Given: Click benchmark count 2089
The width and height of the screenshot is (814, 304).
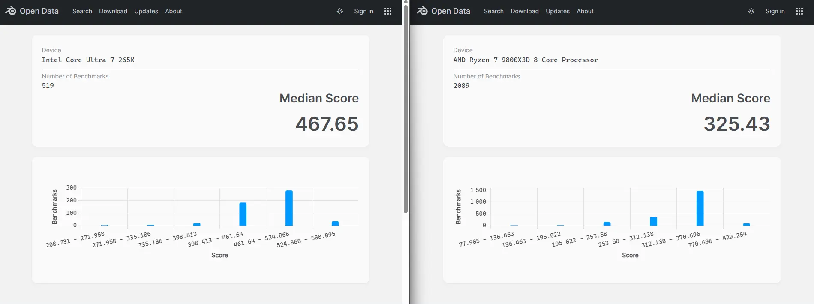Looking at the screenshot, I should coord(461,86).
